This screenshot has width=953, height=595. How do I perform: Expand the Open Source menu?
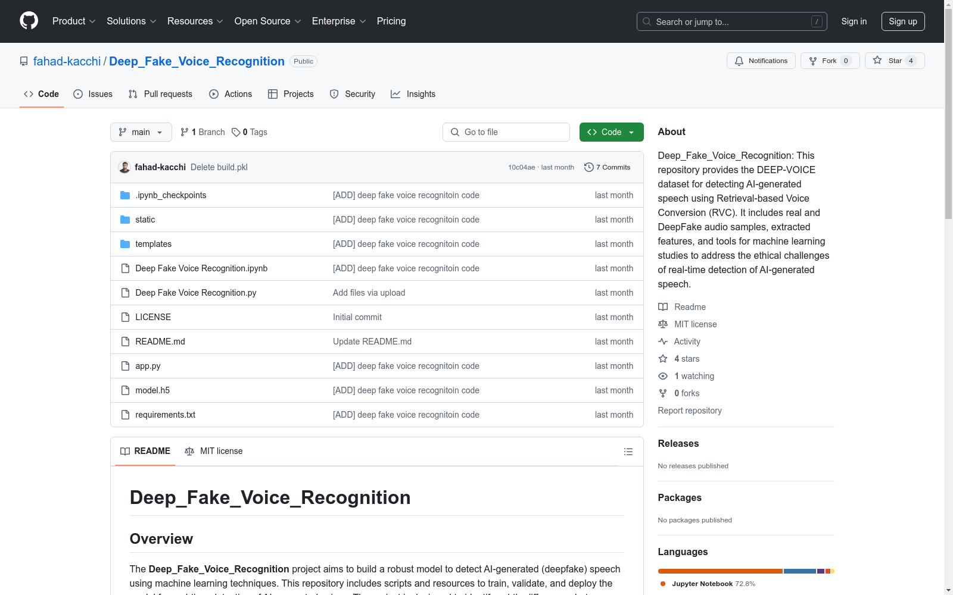point(268,21)
